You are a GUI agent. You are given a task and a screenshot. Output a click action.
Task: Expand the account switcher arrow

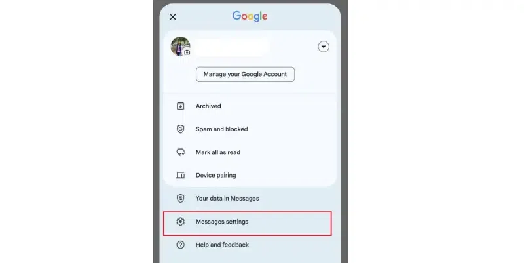324,47
